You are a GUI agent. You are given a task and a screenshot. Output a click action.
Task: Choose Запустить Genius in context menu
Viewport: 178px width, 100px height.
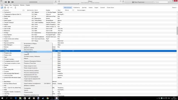(36, 50)
